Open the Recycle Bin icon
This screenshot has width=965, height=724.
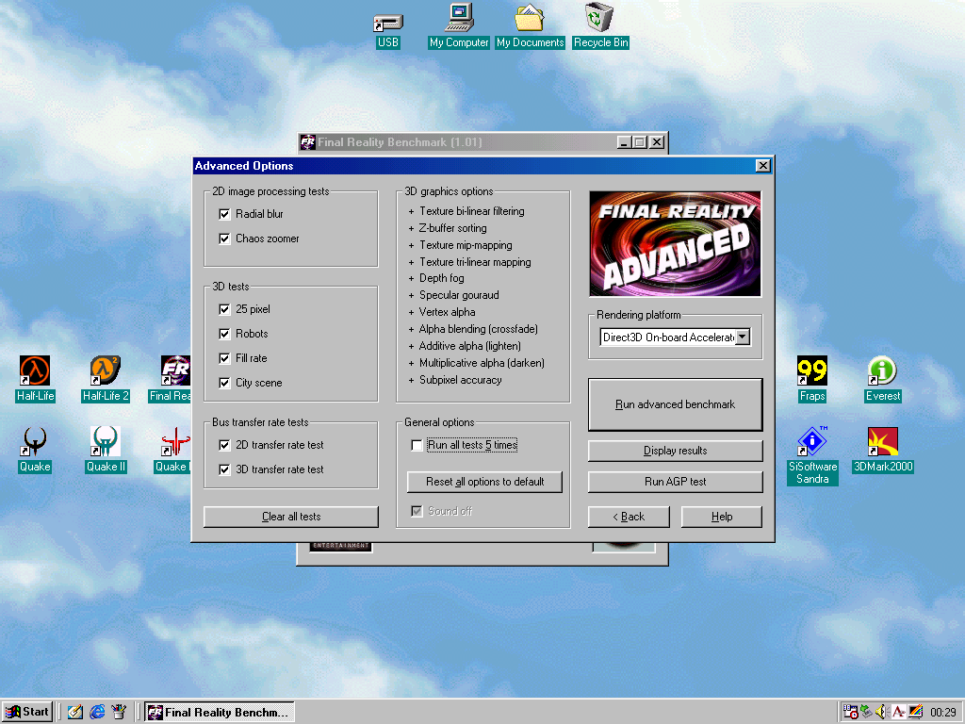pos(599,18)
